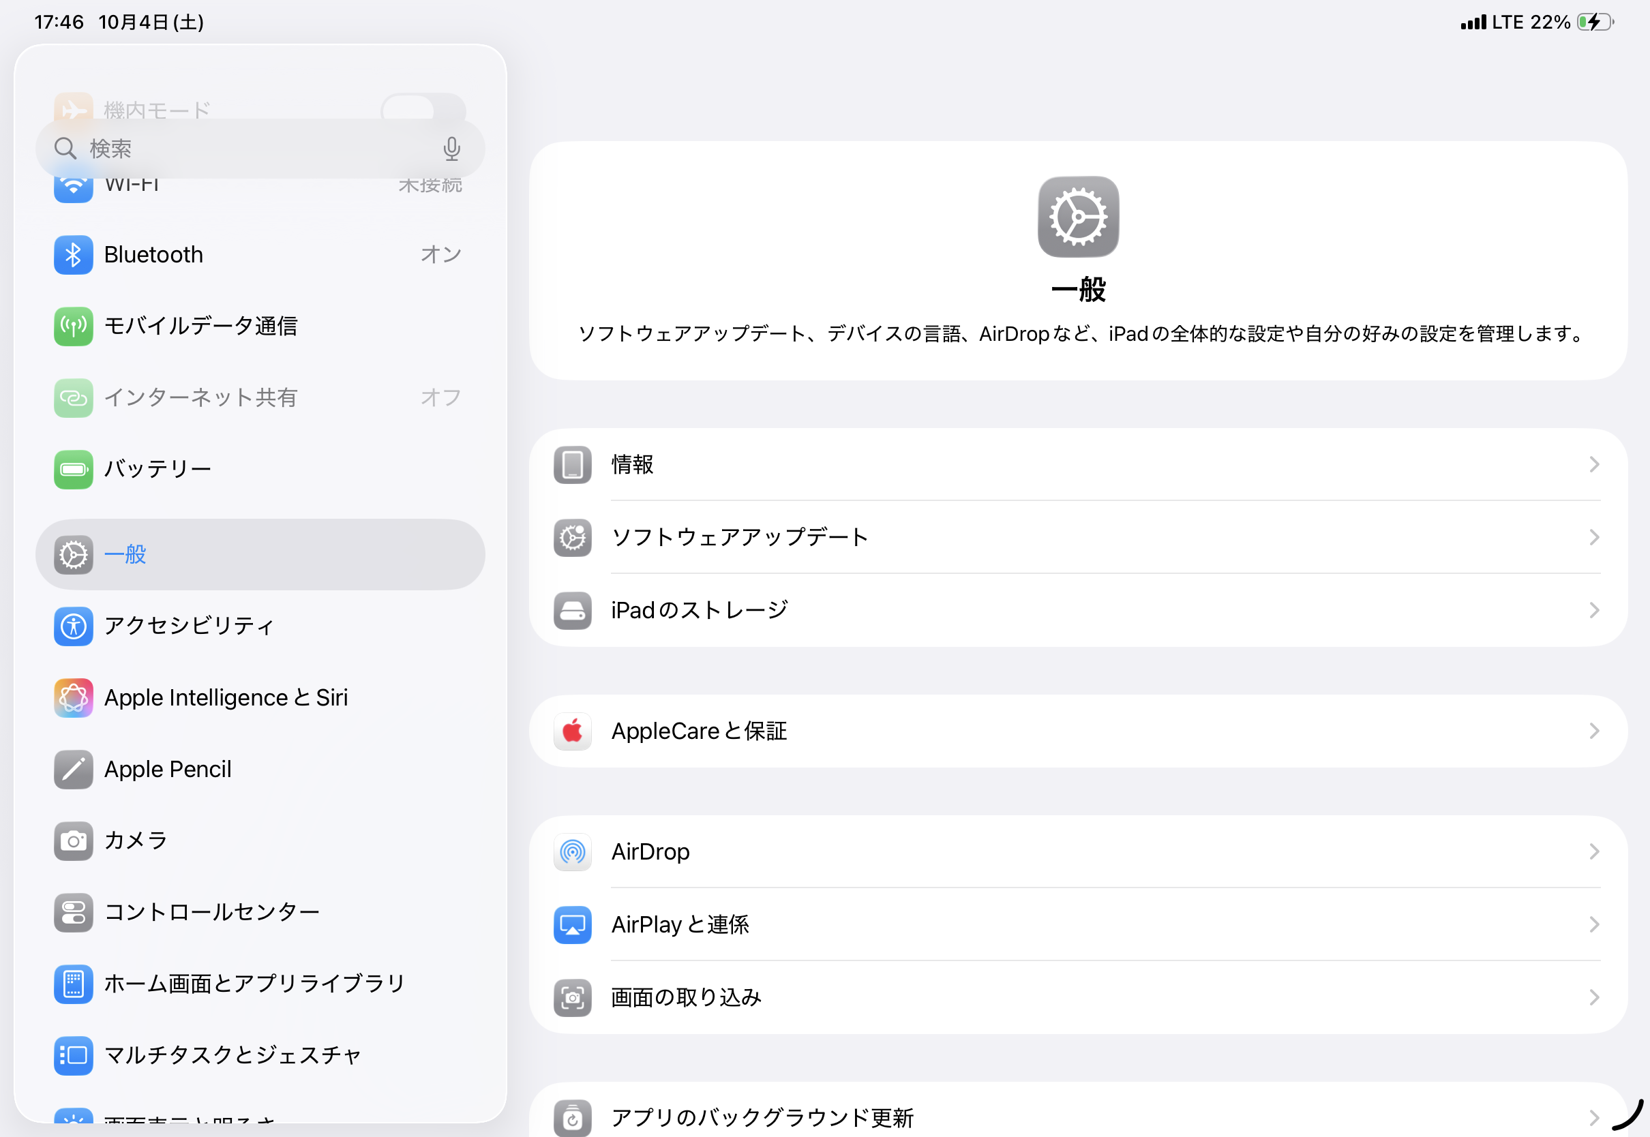
Task: Tap the microphone dictation icon in search
Action: point(451,149)
